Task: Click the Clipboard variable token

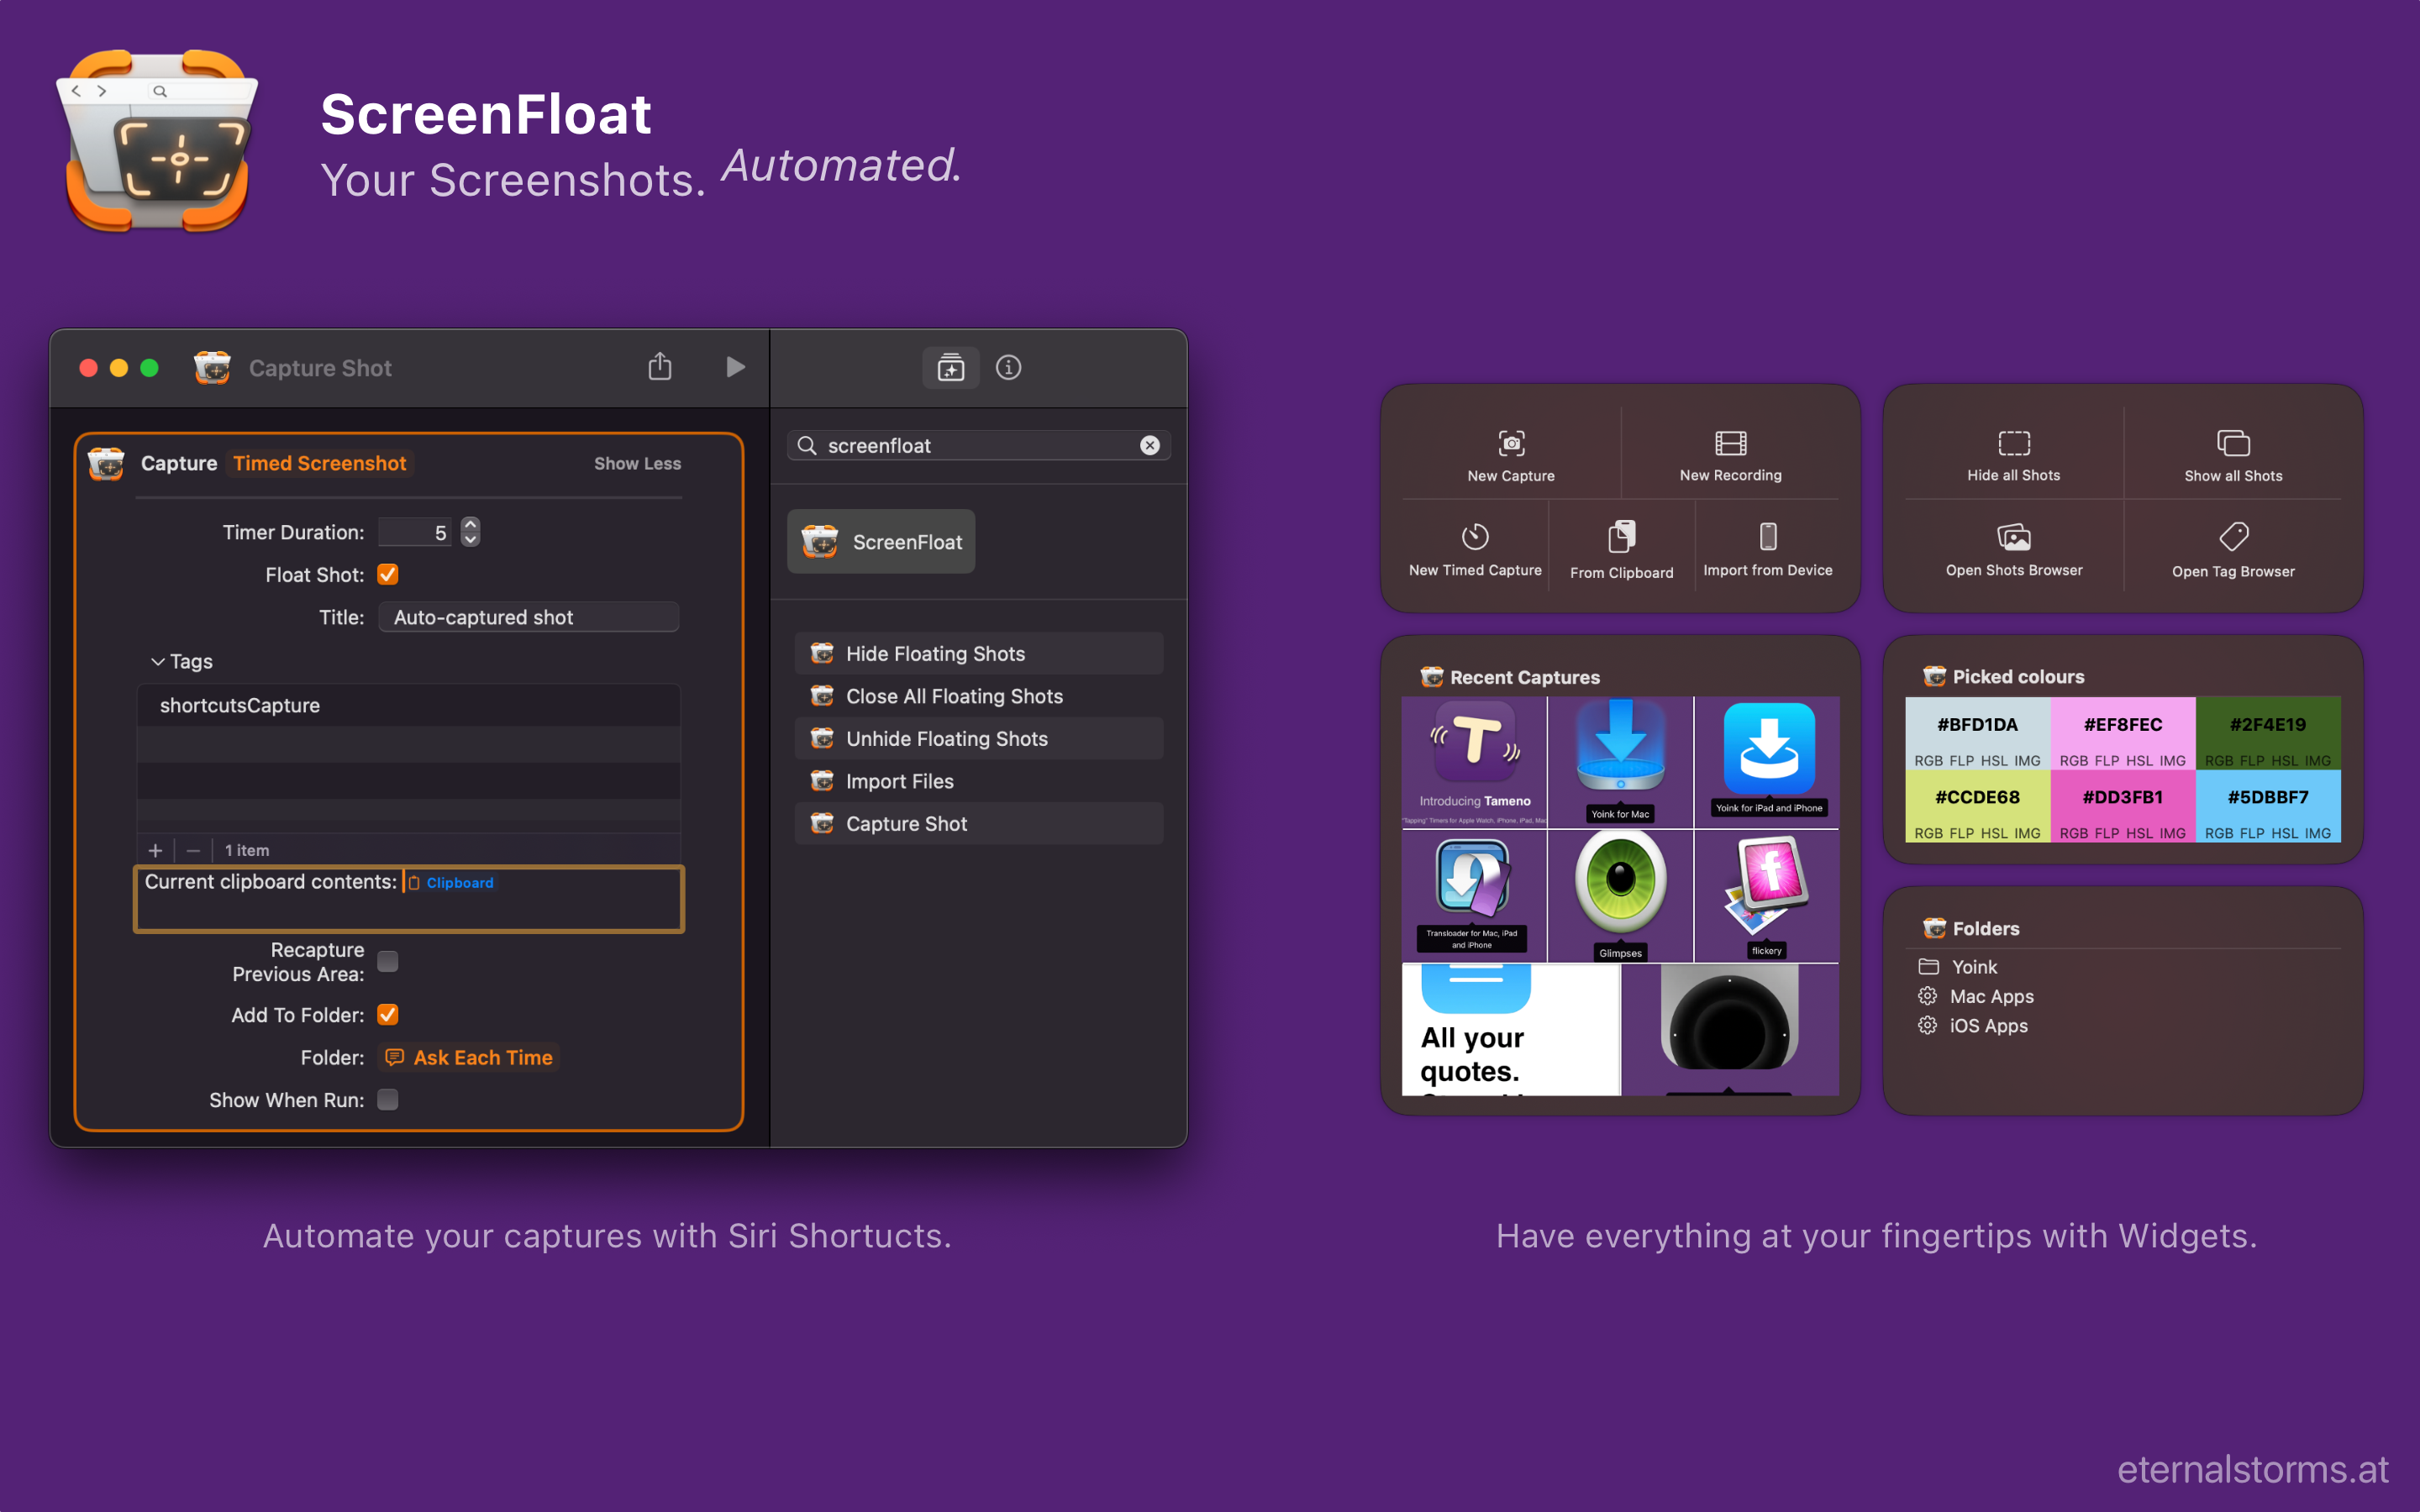Action: (451, 882)
